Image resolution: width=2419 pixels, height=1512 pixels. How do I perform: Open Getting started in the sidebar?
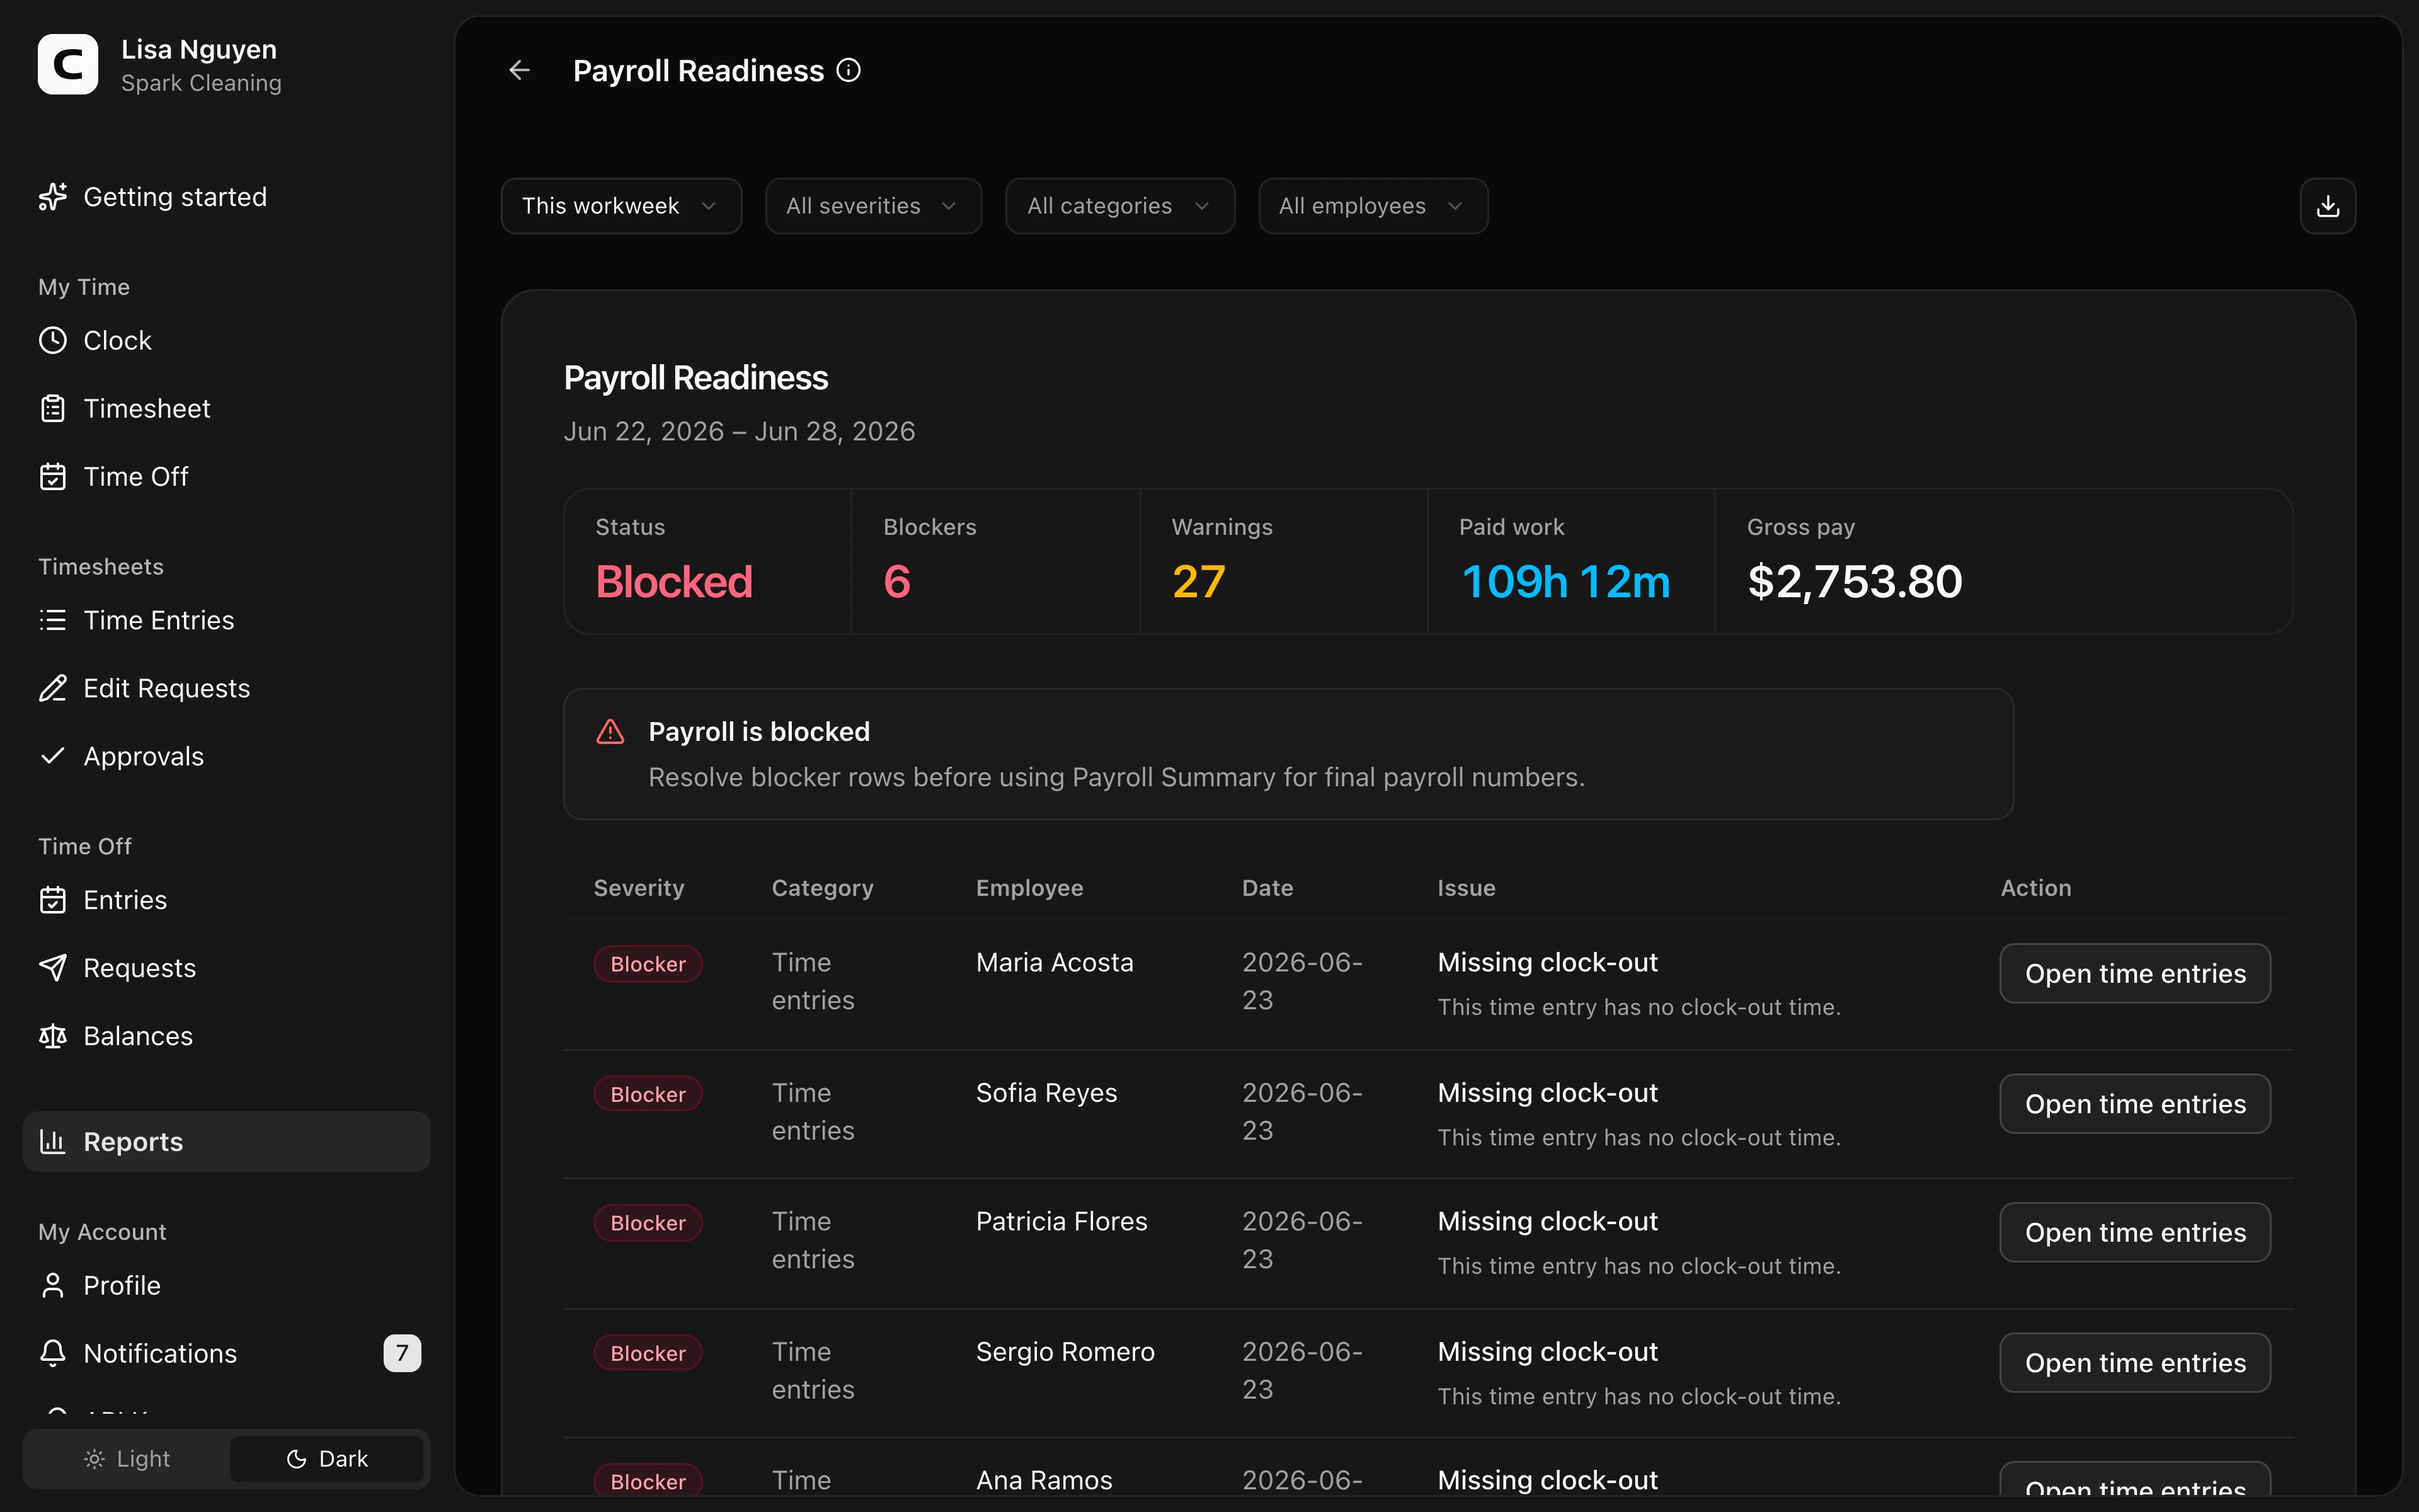pos(226,197)
